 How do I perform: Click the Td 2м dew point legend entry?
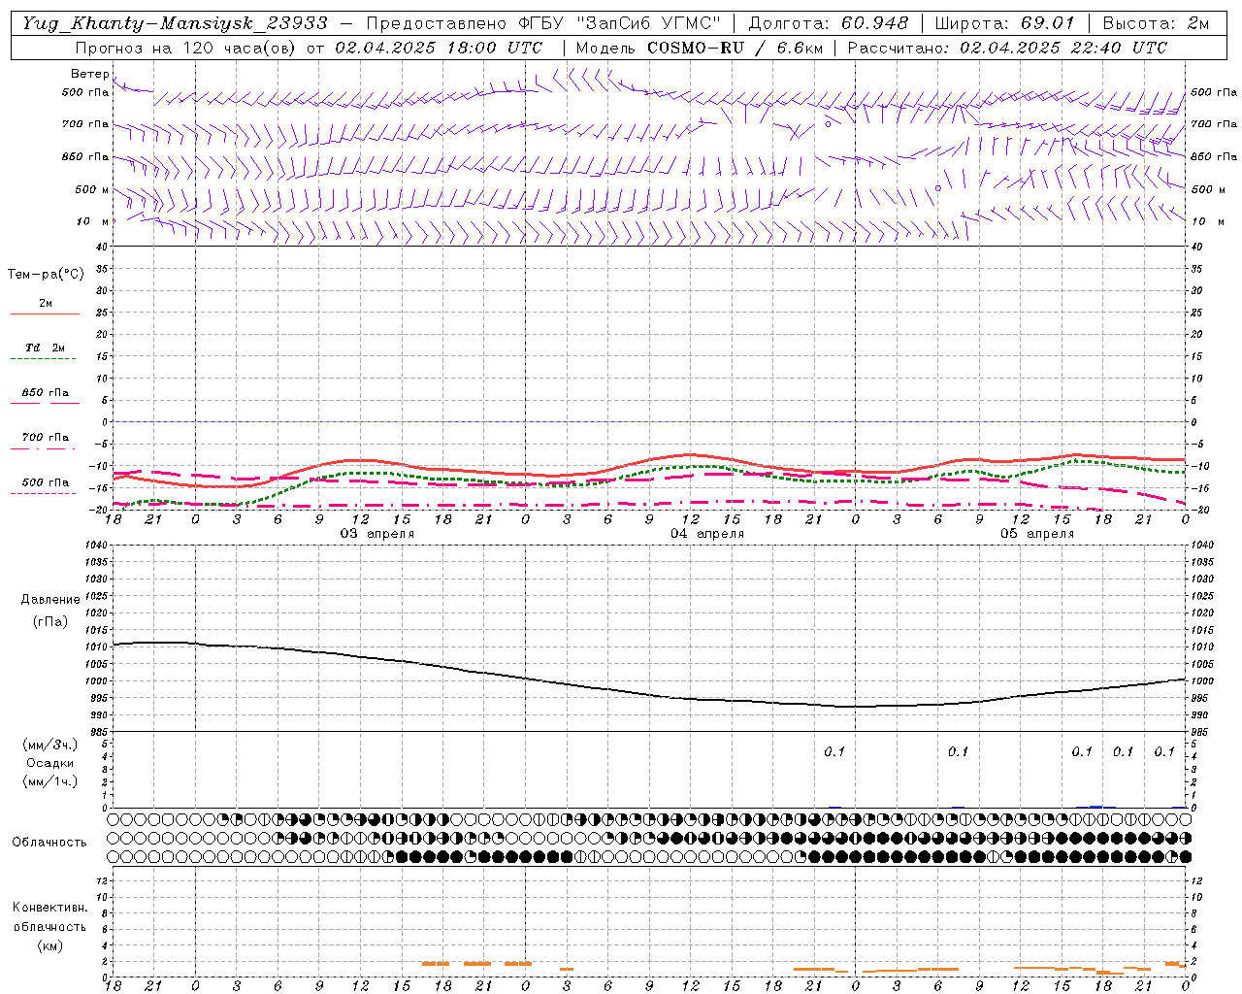[46, 348]
